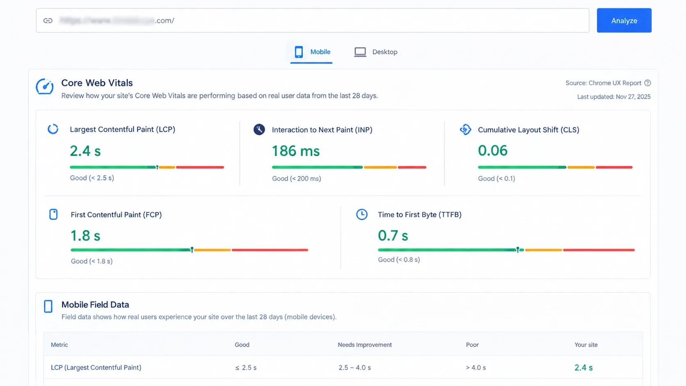Viewport: 686px width, 386px height.
Task: Click the 0.7 s TTFB value
Action: pyautogui.click(x=393, y=236)
